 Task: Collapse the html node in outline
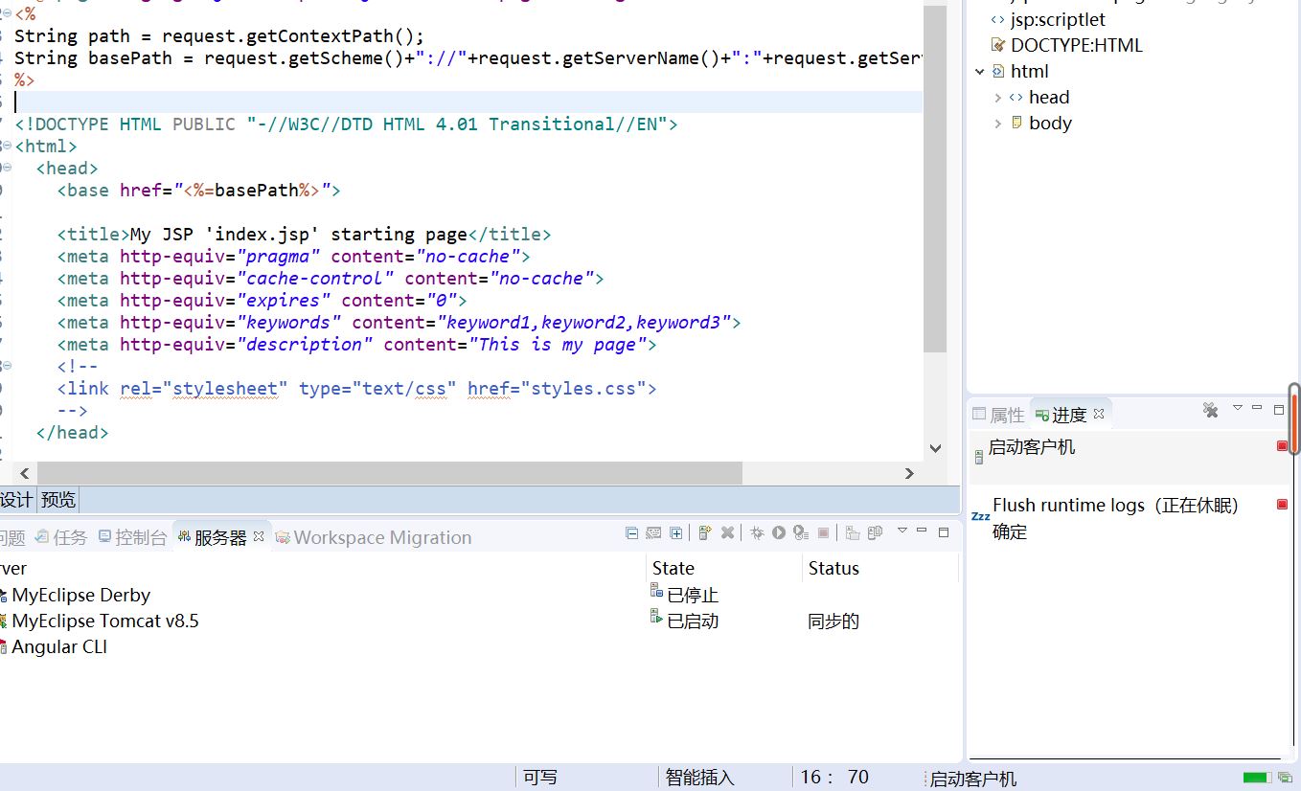point(980,71)
